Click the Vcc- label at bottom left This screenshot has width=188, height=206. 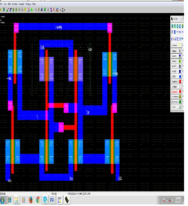point(10,181)
